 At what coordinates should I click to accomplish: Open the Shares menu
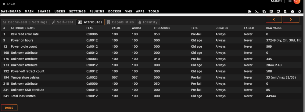(x=44, y=12)
